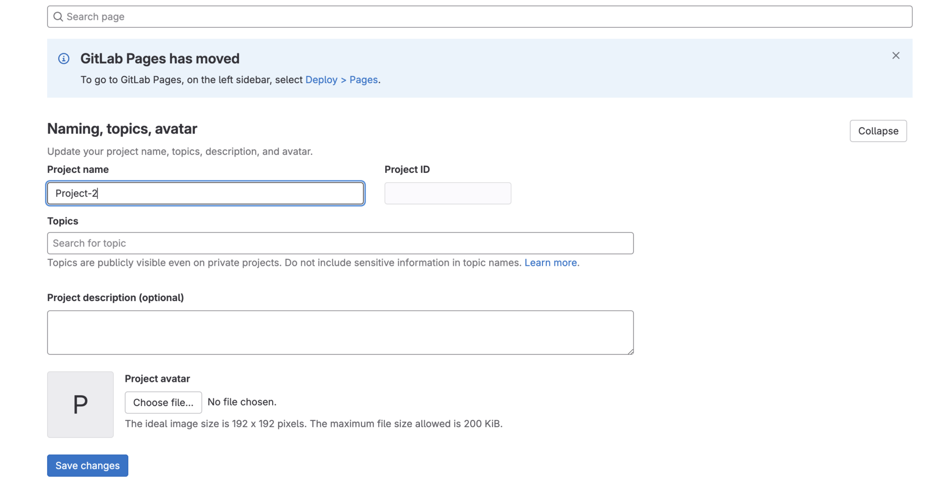
Task: Focus the Project name input field
Action: (205, 193)
